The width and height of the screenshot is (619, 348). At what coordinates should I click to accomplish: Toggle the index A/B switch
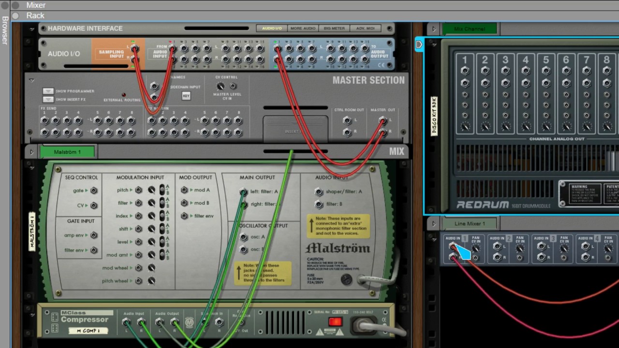coord(162,216)
